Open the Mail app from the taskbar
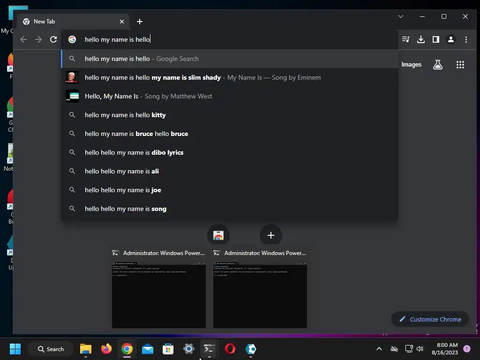Image resolution: width=480 pixels, height=360 pixels. coord(148,349)
